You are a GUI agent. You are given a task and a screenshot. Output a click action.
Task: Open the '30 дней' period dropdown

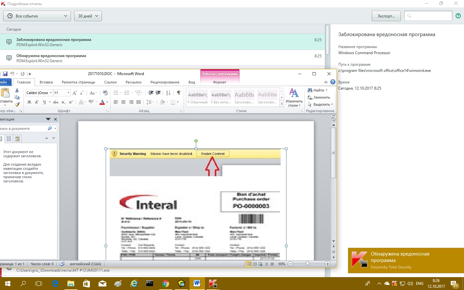(88, 16)
